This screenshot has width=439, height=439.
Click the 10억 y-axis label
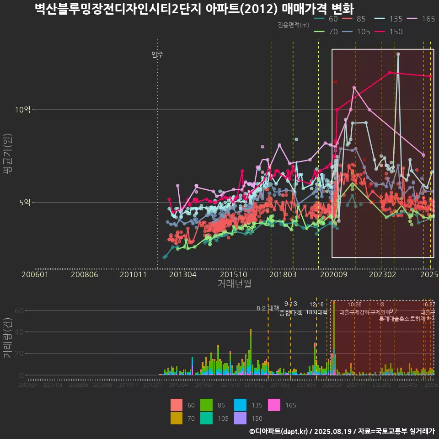pyautogui.click(x=23, y=109)
